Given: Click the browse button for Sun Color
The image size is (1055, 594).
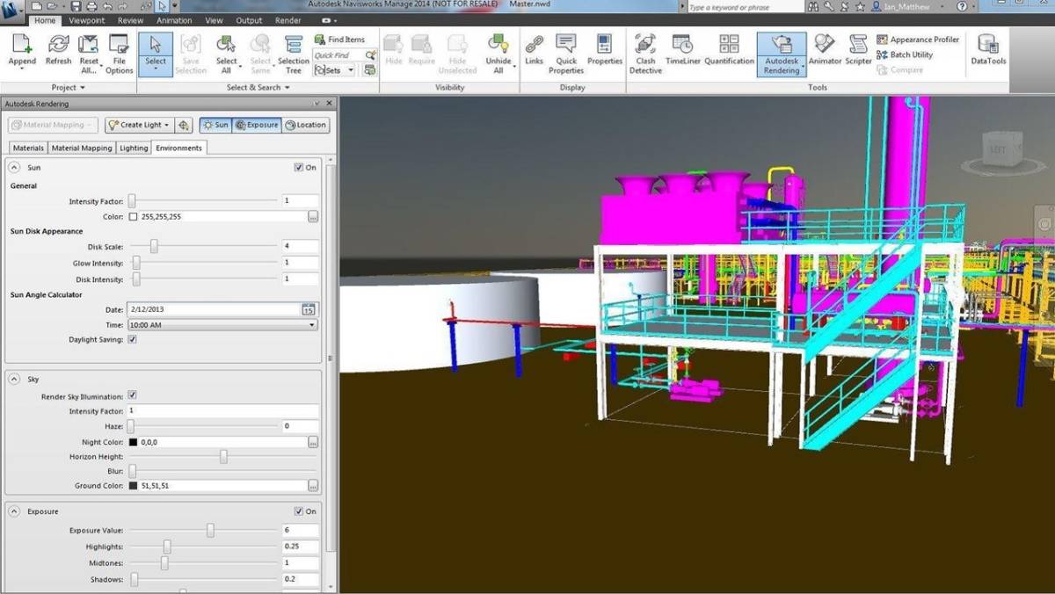Looking at the screenshot, I should coord(313,216).
